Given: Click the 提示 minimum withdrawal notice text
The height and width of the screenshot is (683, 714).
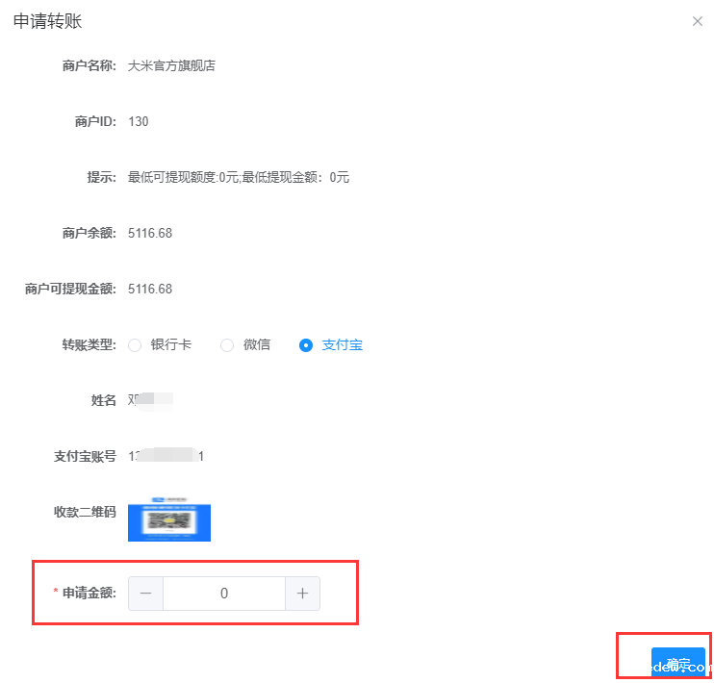Looking at the screenshot, I should [238, 177].
